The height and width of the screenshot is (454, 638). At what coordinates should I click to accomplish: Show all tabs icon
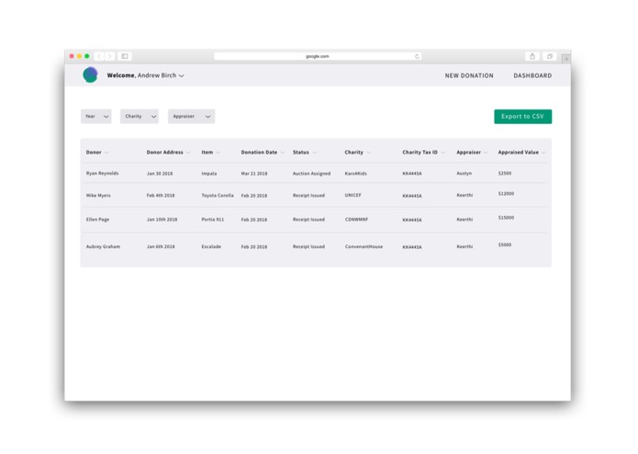(550, 56)
